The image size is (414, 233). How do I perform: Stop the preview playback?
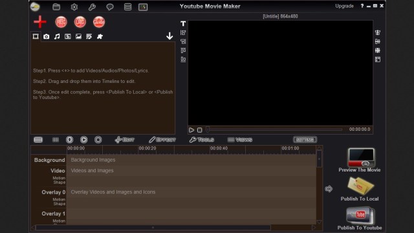click(x=200, y=130)
